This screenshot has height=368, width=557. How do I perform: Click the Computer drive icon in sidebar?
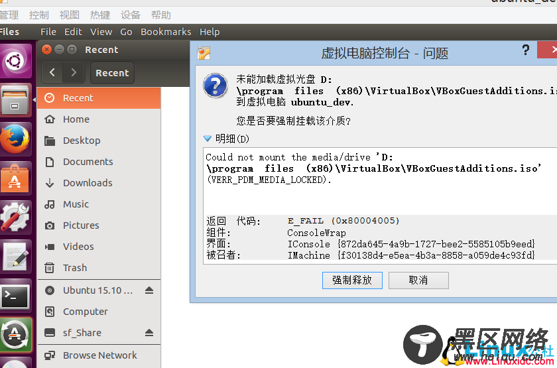point(50,312)
